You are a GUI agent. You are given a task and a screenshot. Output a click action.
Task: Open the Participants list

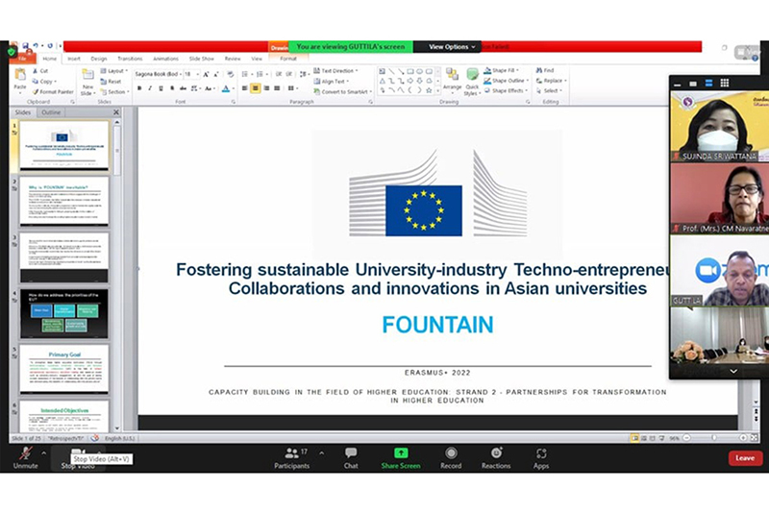click(x=292, y=458)
